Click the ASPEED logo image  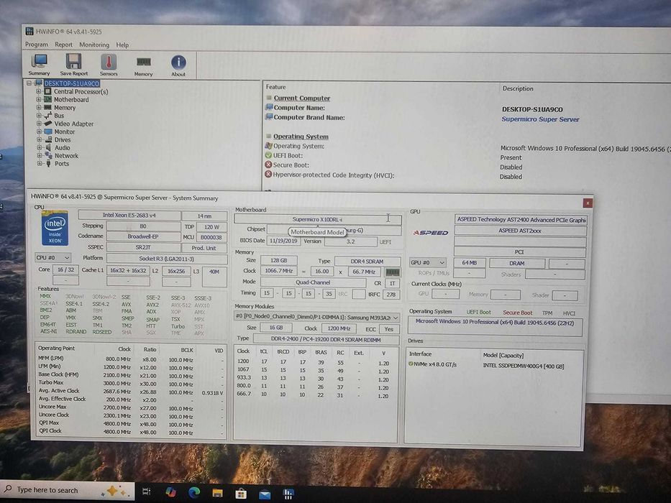(430, 233)
